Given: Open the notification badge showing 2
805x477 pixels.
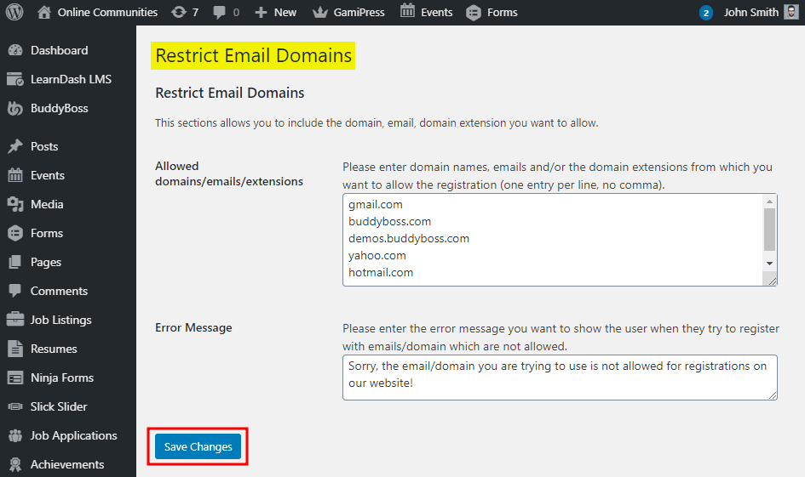Looking at the screenshot, I should [706, 13].
